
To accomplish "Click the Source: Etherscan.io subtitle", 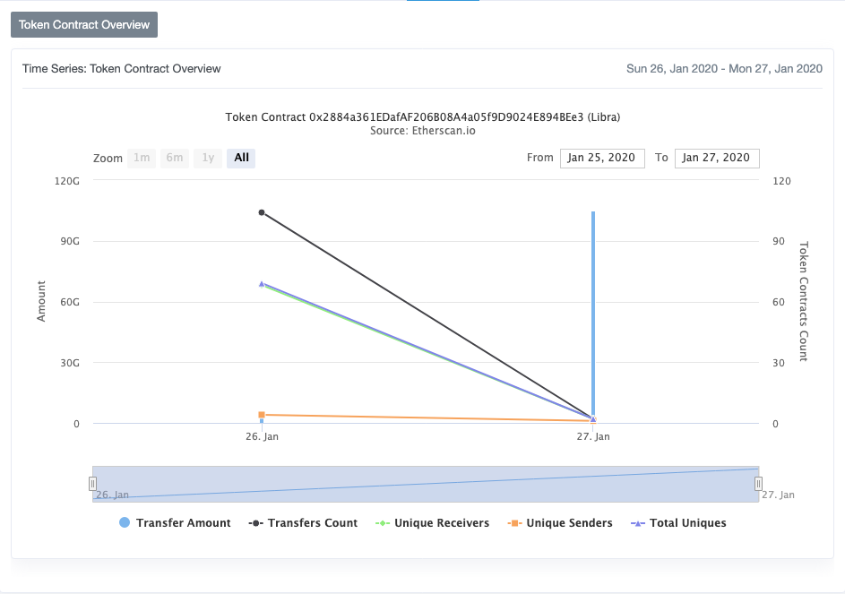I will point(423,131).
